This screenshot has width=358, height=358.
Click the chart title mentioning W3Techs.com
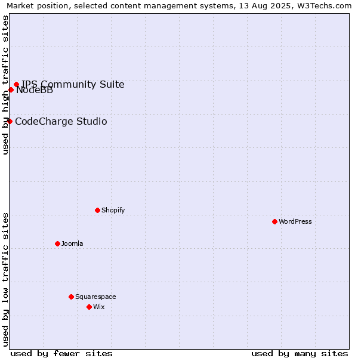click(179, 6)
